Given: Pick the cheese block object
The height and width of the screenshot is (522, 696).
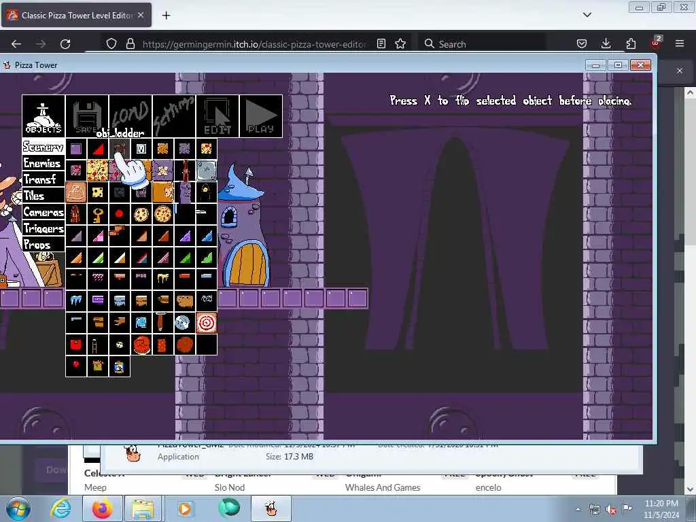Looking at the screenshot, I should [x=98, y=192].
